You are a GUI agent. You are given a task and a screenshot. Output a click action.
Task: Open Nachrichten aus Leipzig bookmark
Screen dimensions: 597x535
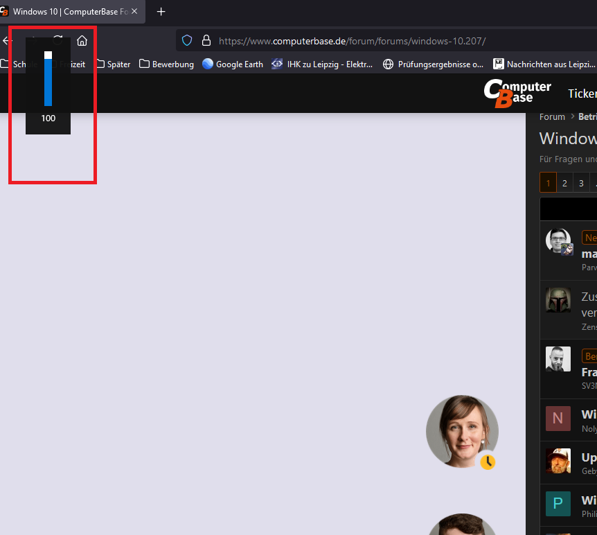point(544,64)
